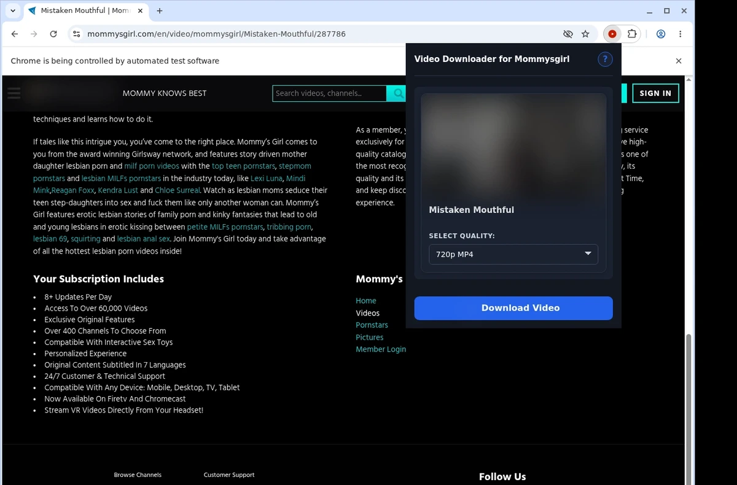Viewport: 737px width, 485px height.
Task: Open the Reagan Foxx link
Action: pyautogui.click(x=72, y=190)
